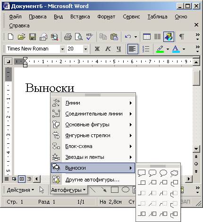Insert a table using the table icon
203x222 pixels.
coord(147,37)
